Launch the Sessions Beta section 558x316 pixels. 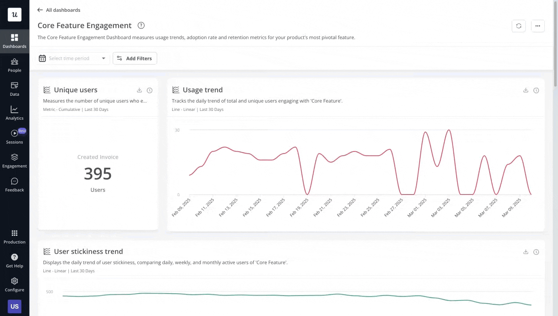coord(14,137)
